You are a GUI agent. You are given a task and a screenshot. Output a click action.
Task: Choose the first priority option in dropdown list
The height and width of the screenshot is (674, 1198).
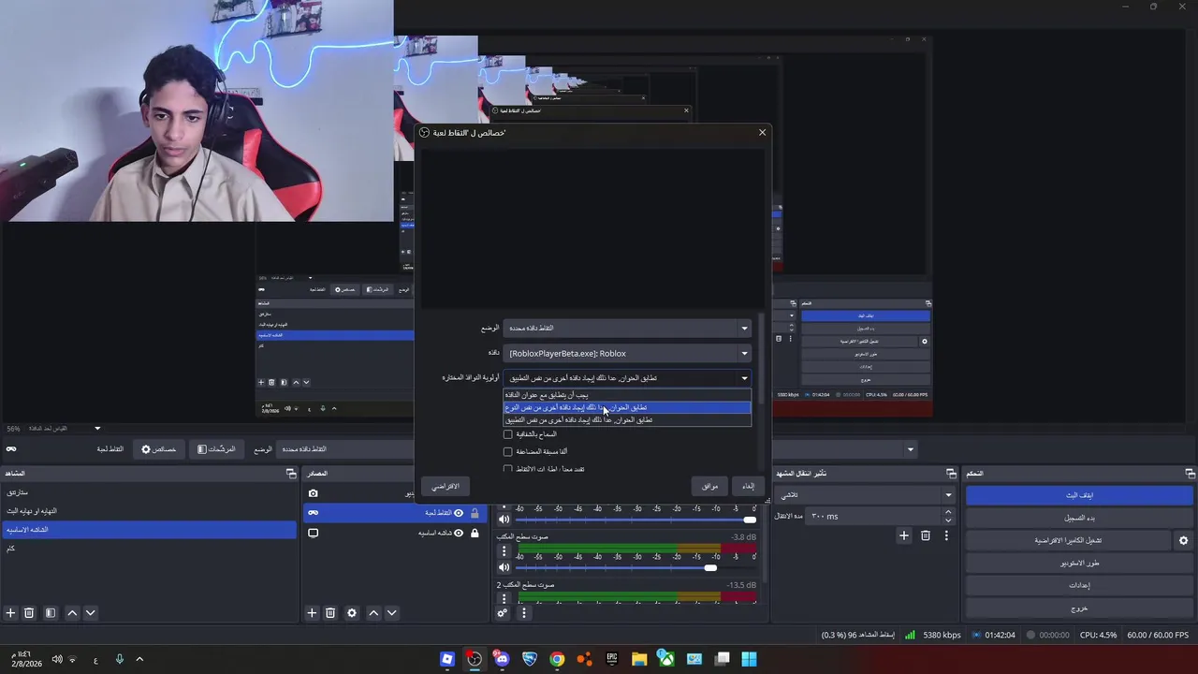627,395
